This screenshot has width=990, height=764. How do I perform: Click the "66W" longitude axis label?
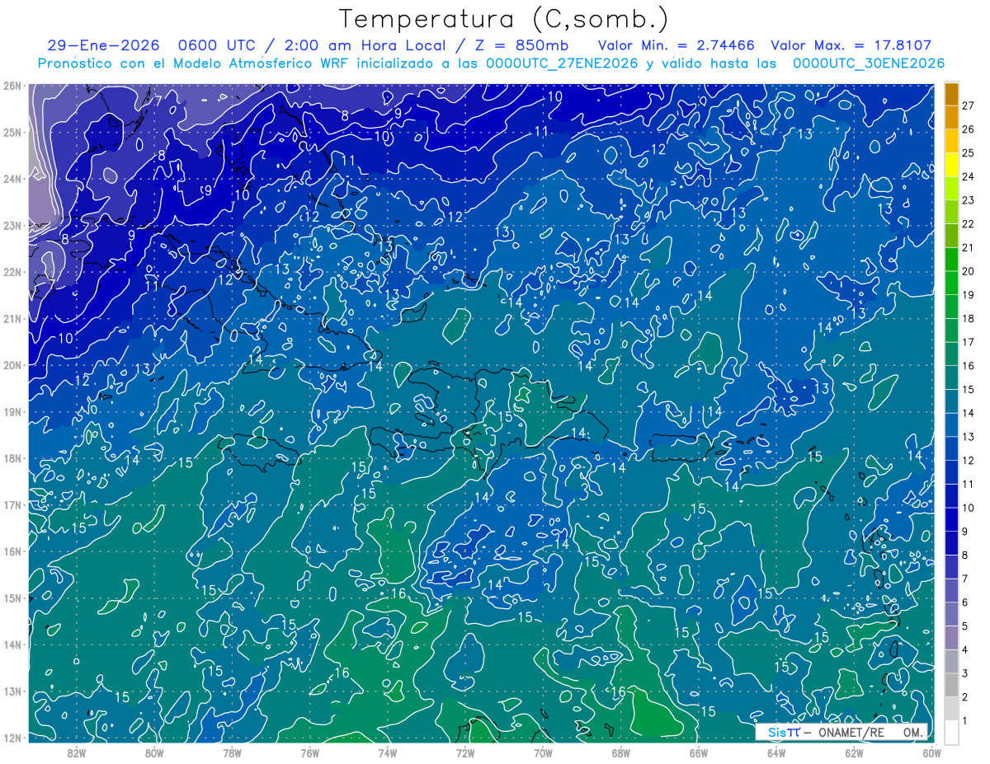coord(699,752)
